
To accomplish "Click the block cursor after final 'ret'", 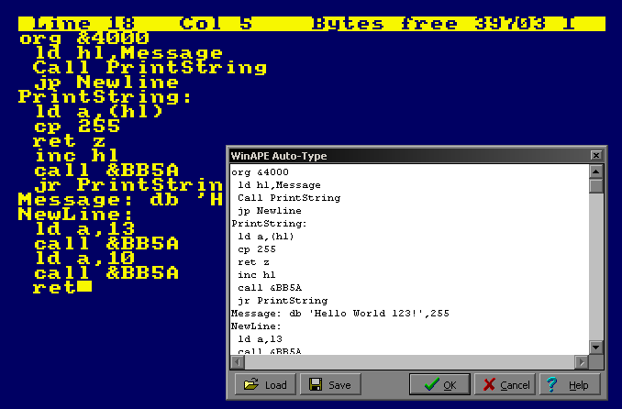I will (x=84, y=287).
